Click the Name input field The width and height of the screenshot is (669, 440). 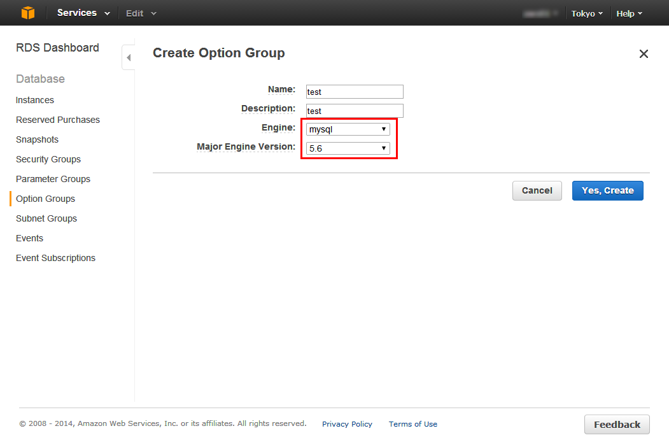pyautogui.click(x=355, y=92)
